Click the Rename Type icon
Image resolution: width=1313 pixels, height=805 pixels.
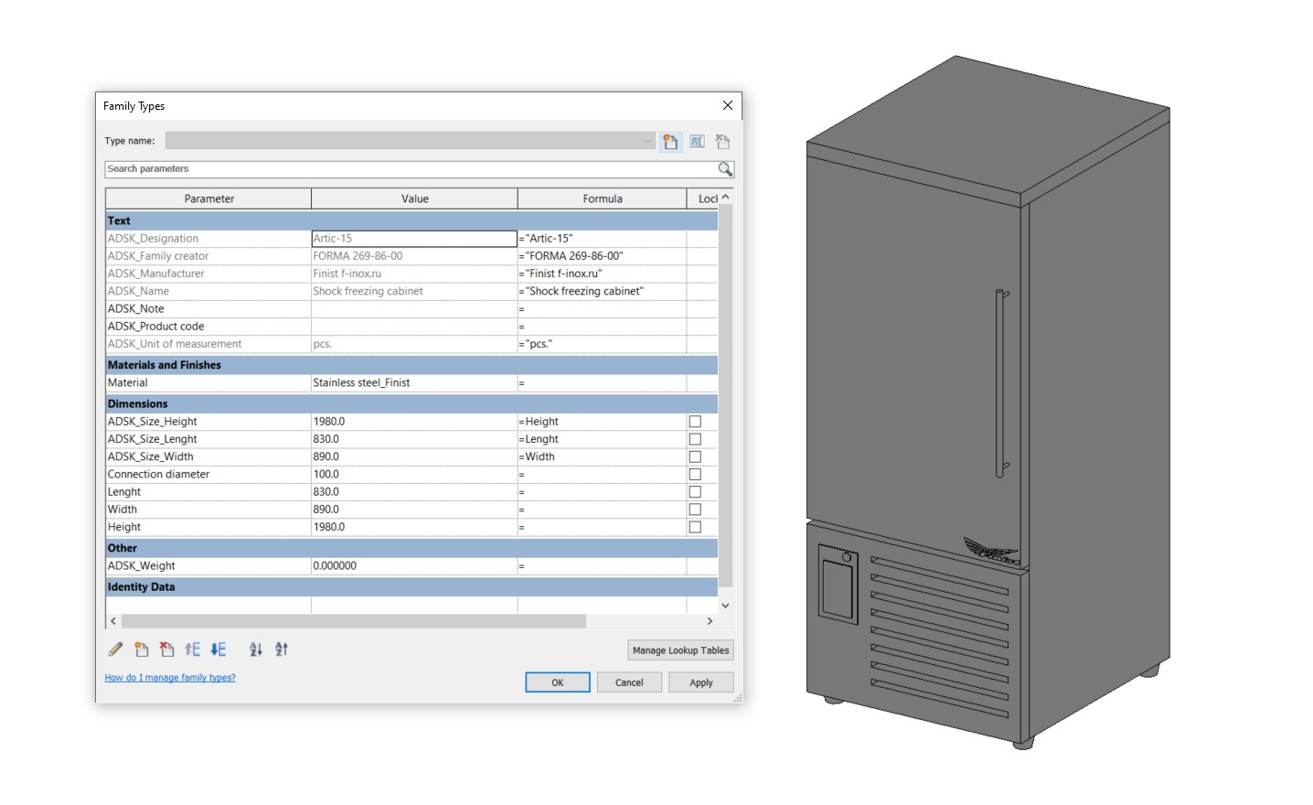[697, 142]
